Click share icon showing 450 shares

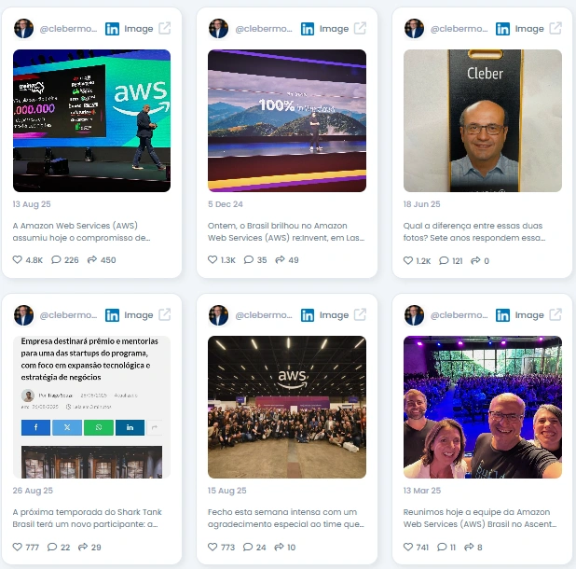pos(92,259)
